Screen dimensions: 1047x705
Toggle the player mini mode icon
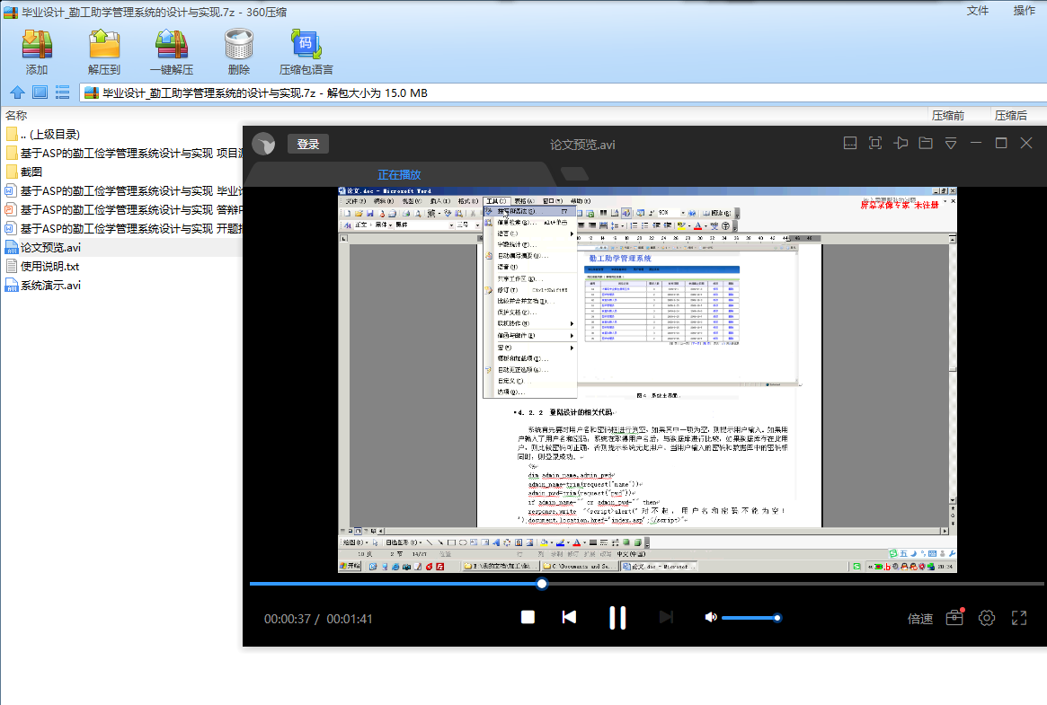point(850,144)
